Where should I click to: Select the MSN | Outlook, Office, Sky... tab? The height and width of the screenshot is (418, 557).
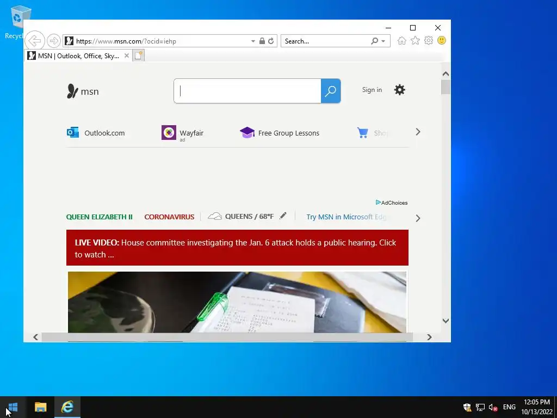point(78,56)
